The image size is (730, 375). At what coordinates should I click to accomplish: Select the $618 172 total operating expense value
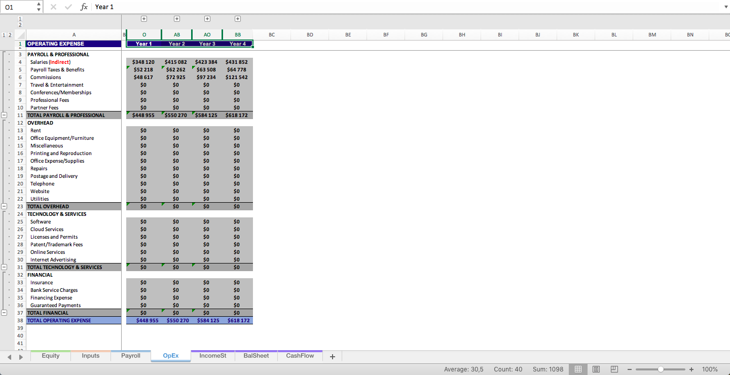pyautogui.click(x=238, y=320)
